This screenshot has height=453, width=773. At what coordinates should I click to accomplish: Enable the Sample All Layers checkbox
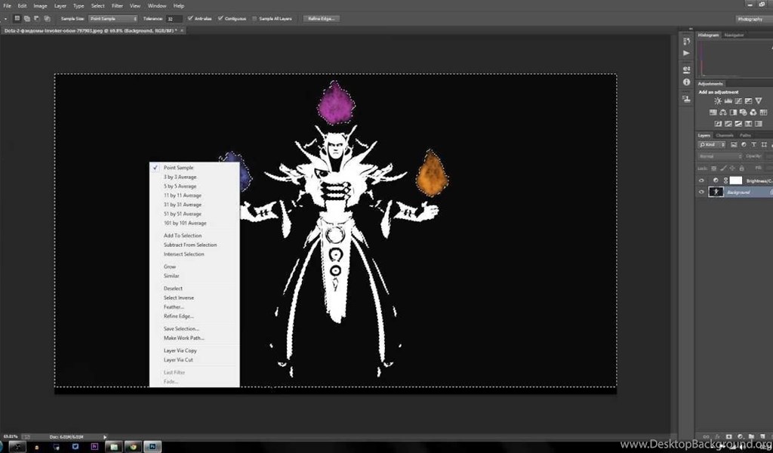click(x=254, y=19)
